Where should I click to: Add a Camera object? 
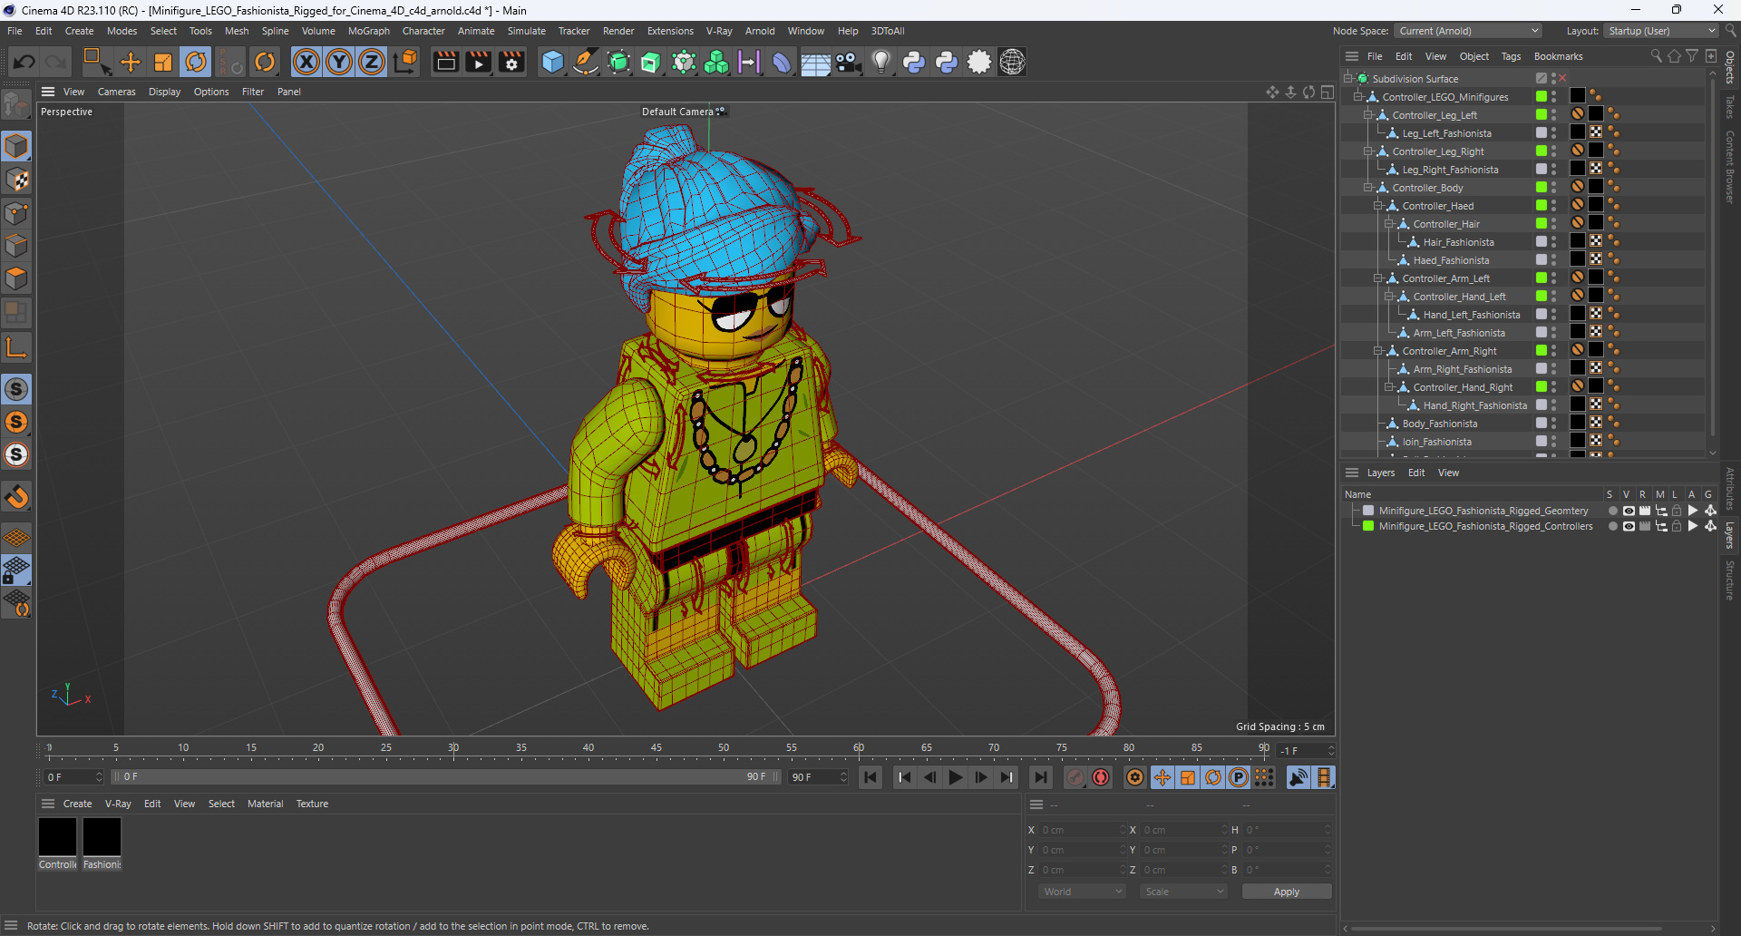click(x=849, y=62)
